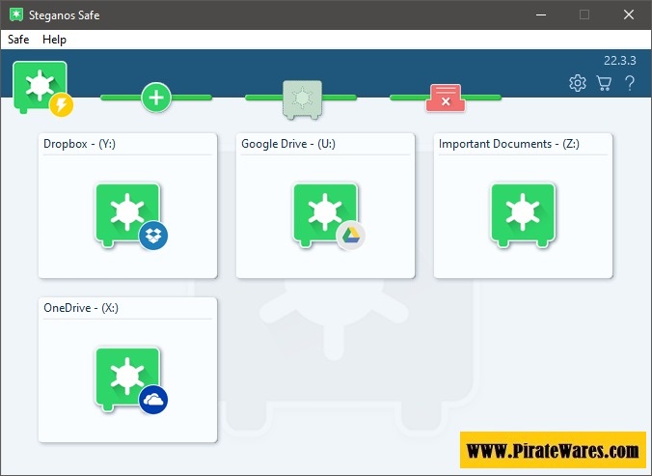Viewport: 652px width, 476px height.
Task: Click the question mark help icon
Action: (x=630, y=83)
